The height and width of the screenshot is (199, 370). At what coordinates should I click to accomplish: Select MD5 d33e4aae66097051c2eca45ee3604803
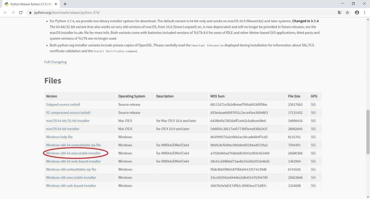point(239,113)
